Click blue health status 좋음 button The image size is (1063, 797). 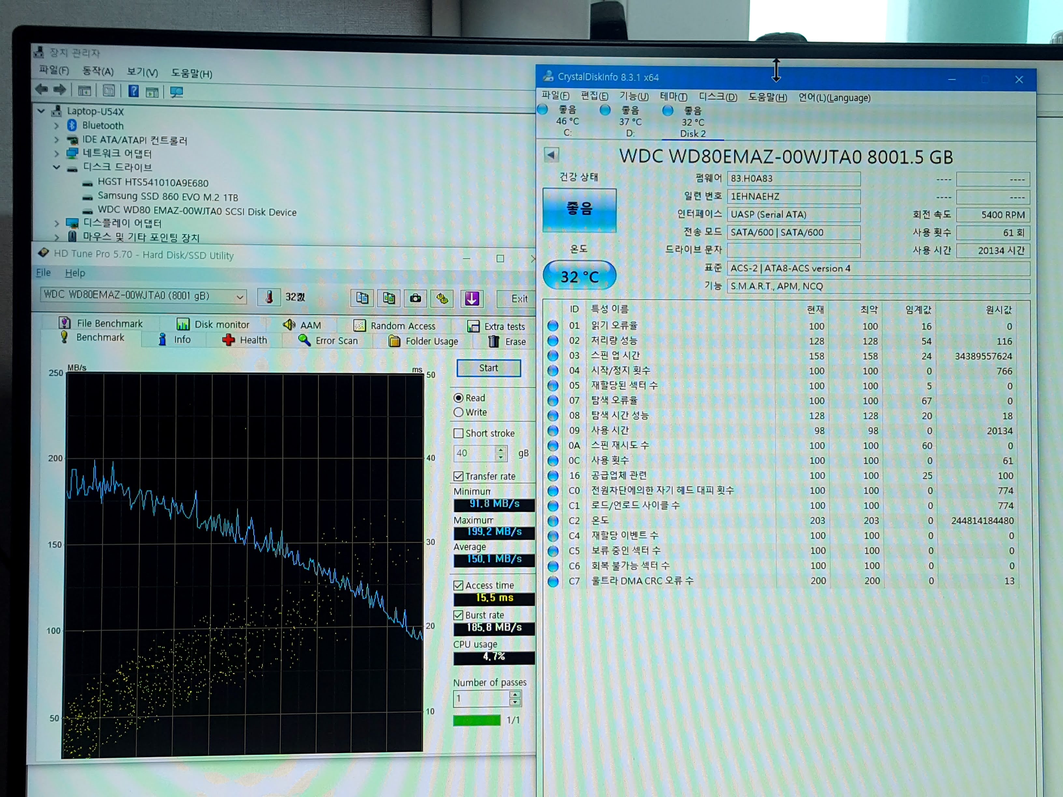pyautogui.click(x=579, y=210)
